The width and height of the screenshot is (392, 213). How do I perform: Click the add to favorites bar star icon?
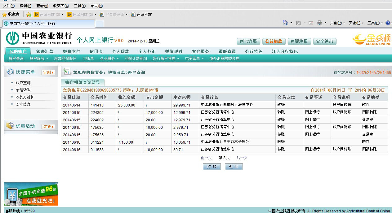pos(29,14)
